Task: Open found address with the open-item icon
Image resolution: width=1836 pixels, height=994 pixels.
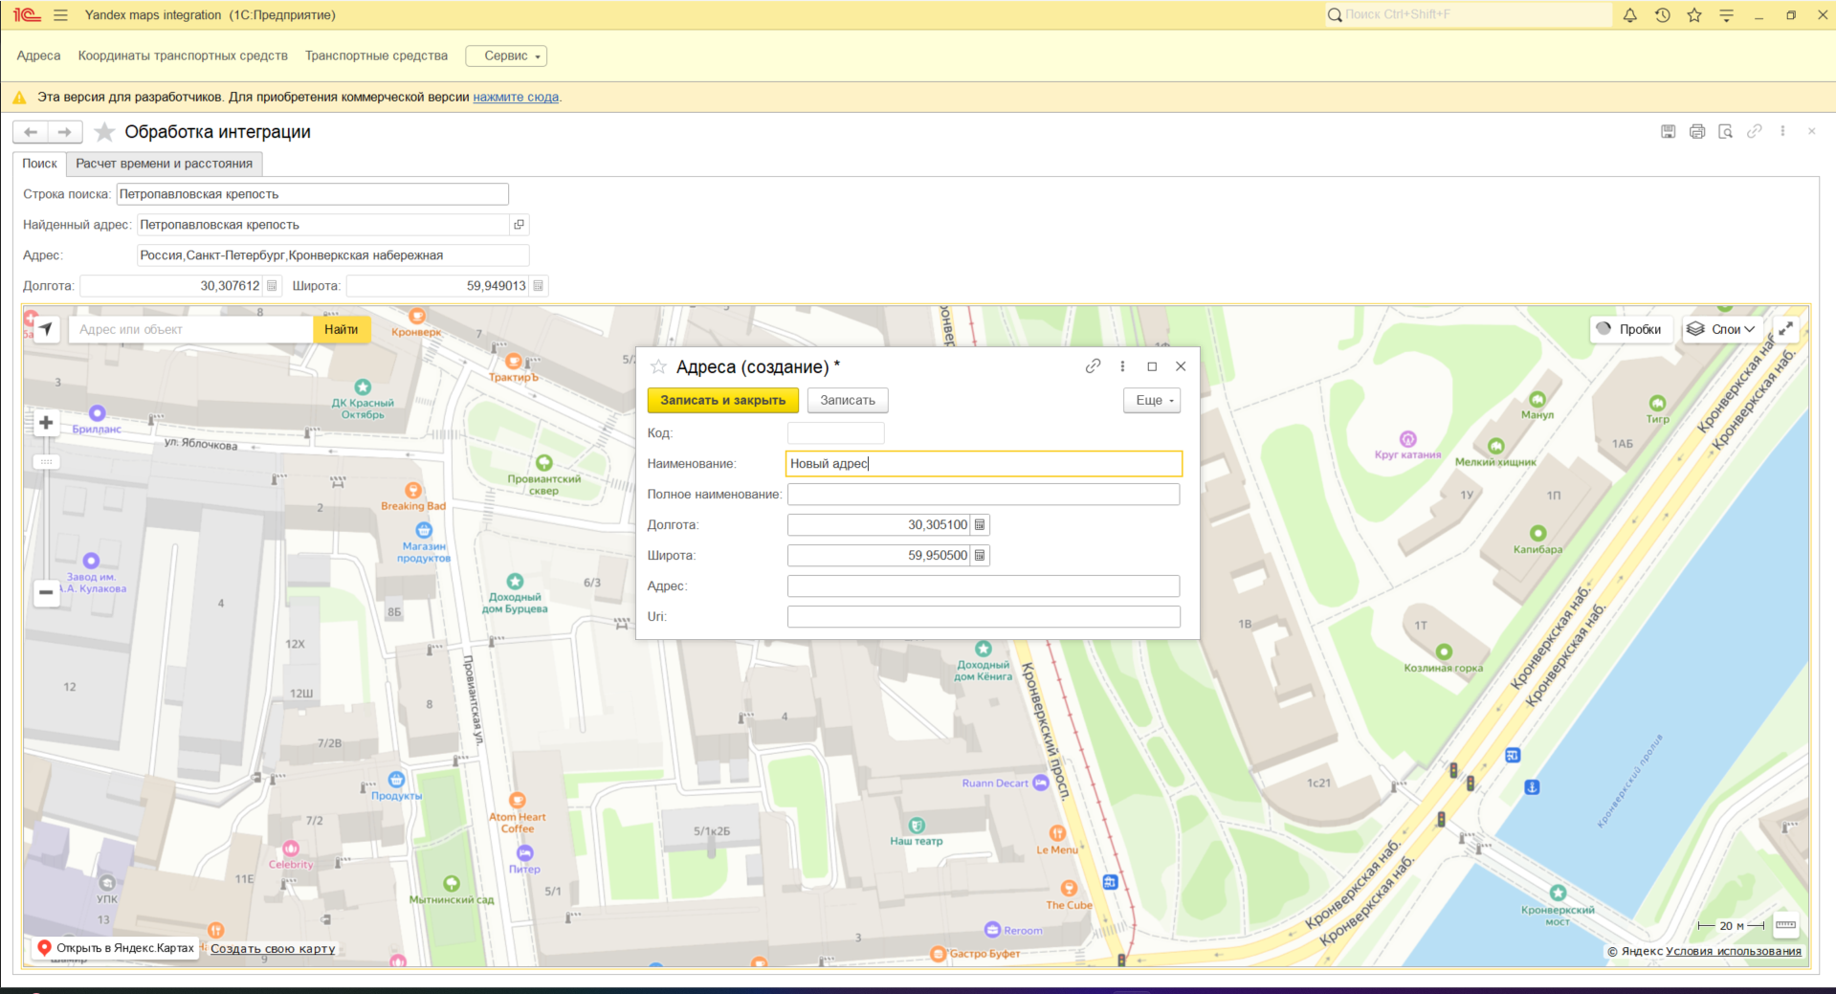Action: pos(520,225)
